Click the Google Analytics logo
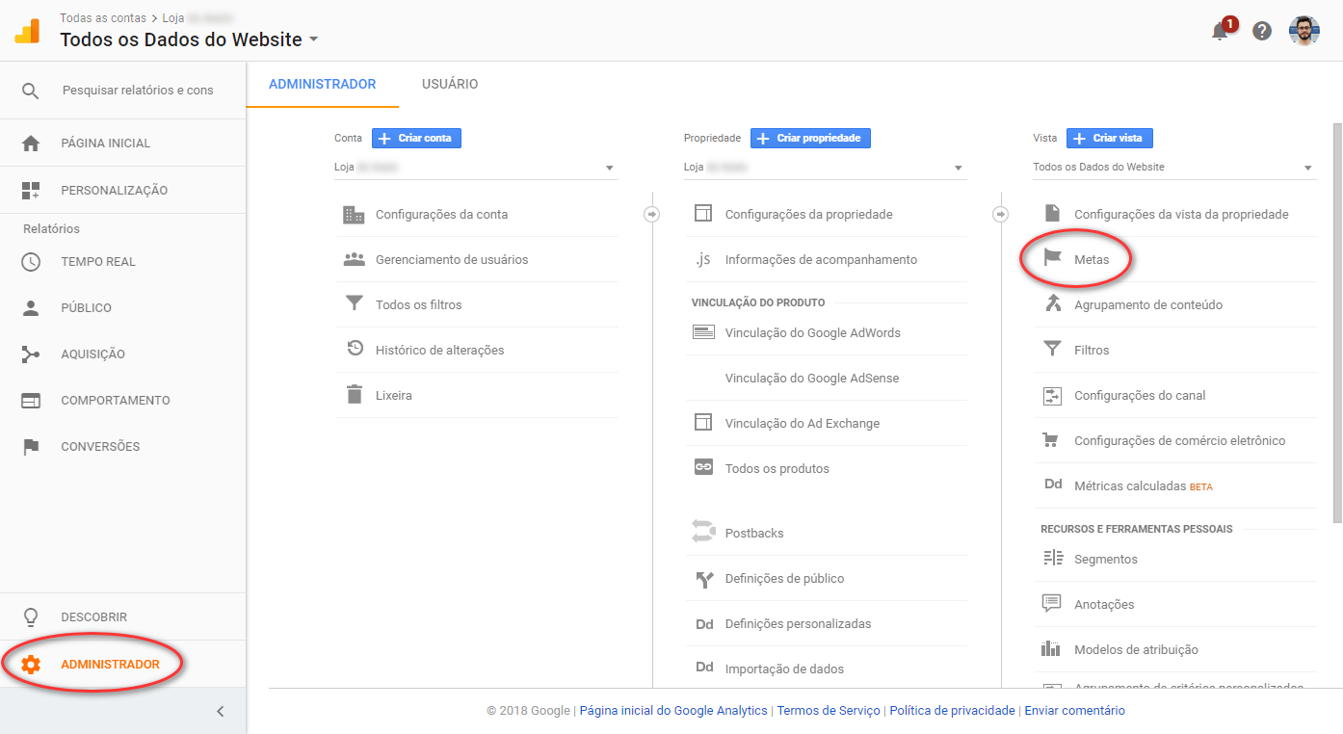 [x=28, y=30]
